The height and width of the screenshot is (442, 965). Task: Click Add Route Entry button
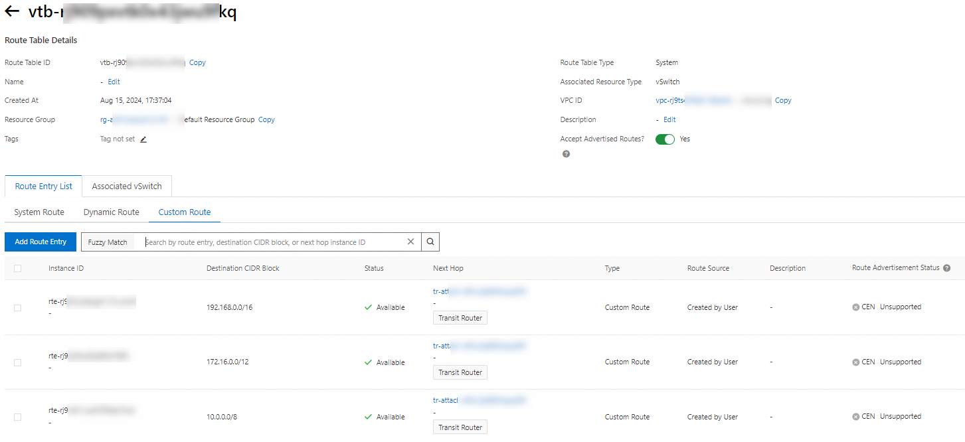click(x=41, y=242)
